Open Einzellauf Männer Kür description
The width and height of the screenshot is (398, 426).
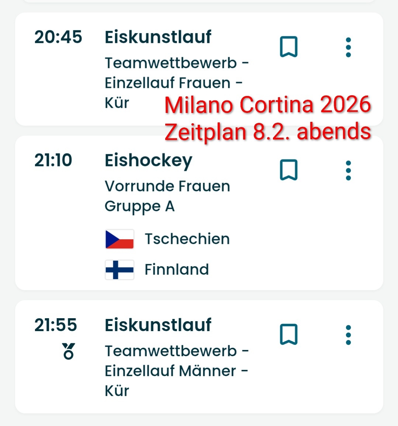(176, 371)
